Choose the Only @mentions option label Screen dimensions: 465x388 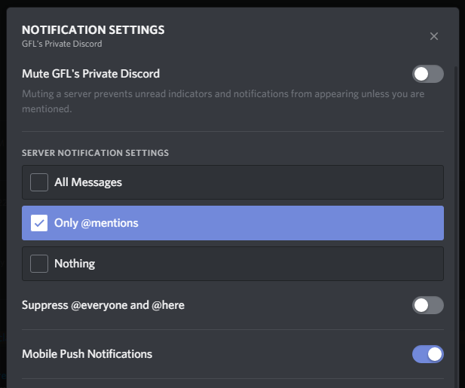[96, 223]
